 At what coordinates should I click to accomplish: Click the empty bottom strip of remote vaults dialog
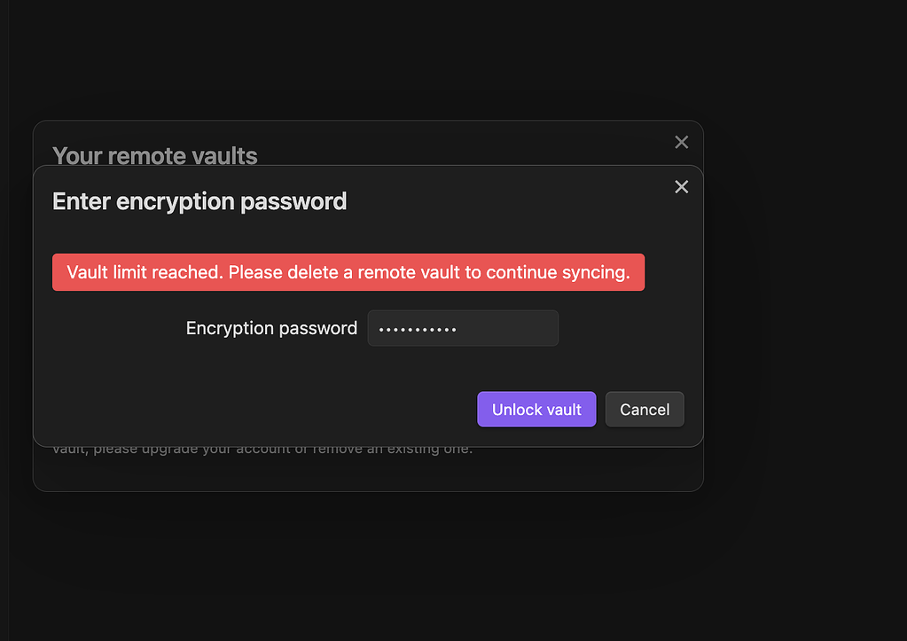pyautogui.click(x=368, y=473)
